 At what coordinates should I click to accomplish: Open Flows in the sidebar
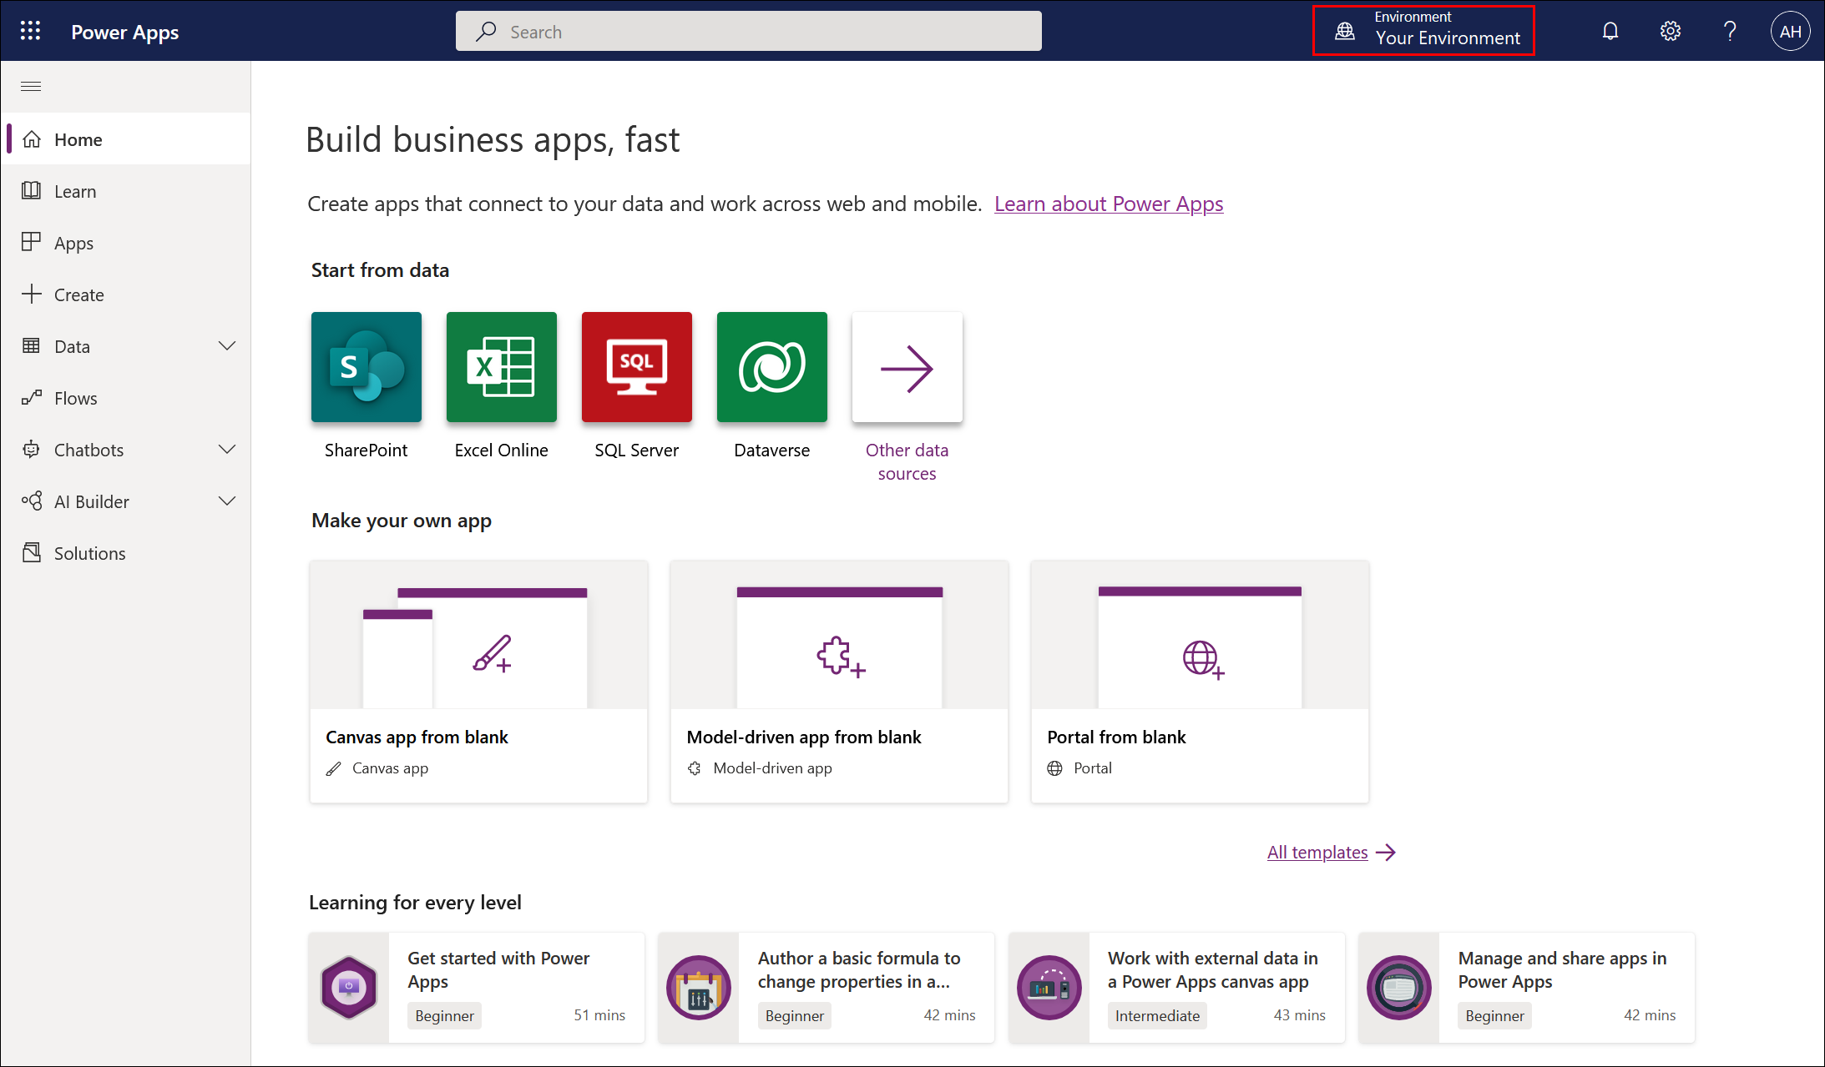tap(126, 398)
